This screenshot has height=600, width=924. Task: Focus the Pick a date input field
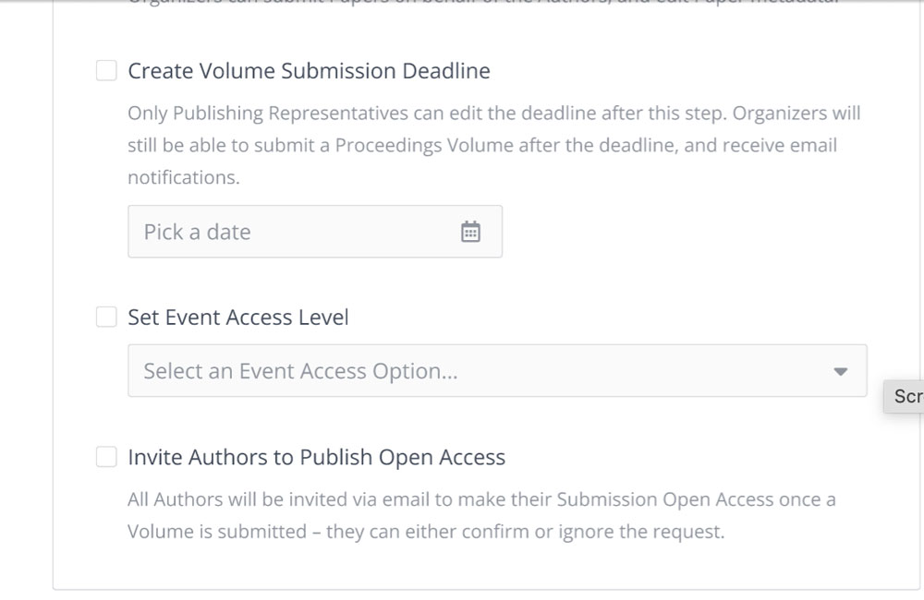click(x=315, y=232)
